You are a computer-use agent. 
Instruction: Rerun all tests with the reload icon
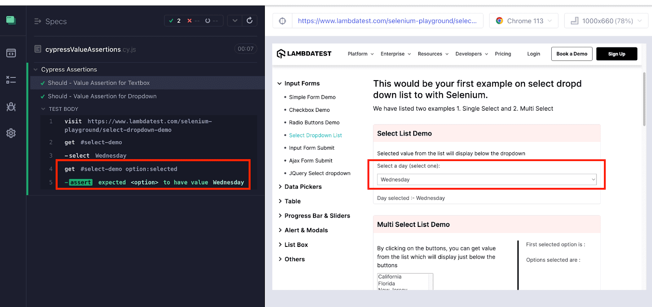[249, 20]
